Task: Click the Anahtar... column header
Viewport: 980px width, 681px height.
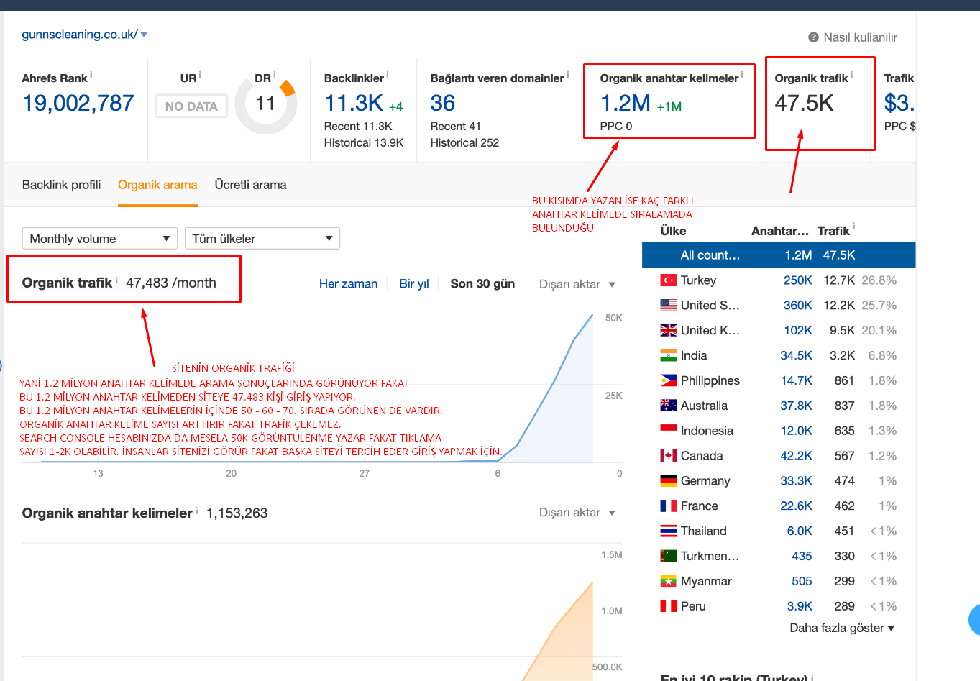Action: point(780,231)
